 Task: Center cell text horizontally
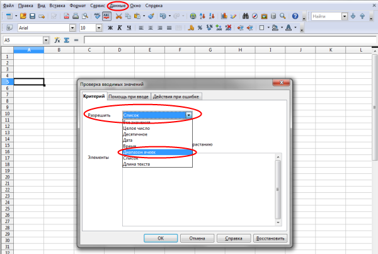coord(151,28)
